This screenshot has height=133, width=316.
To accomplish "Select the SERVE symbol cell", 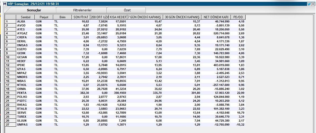I will click(25, 113).
